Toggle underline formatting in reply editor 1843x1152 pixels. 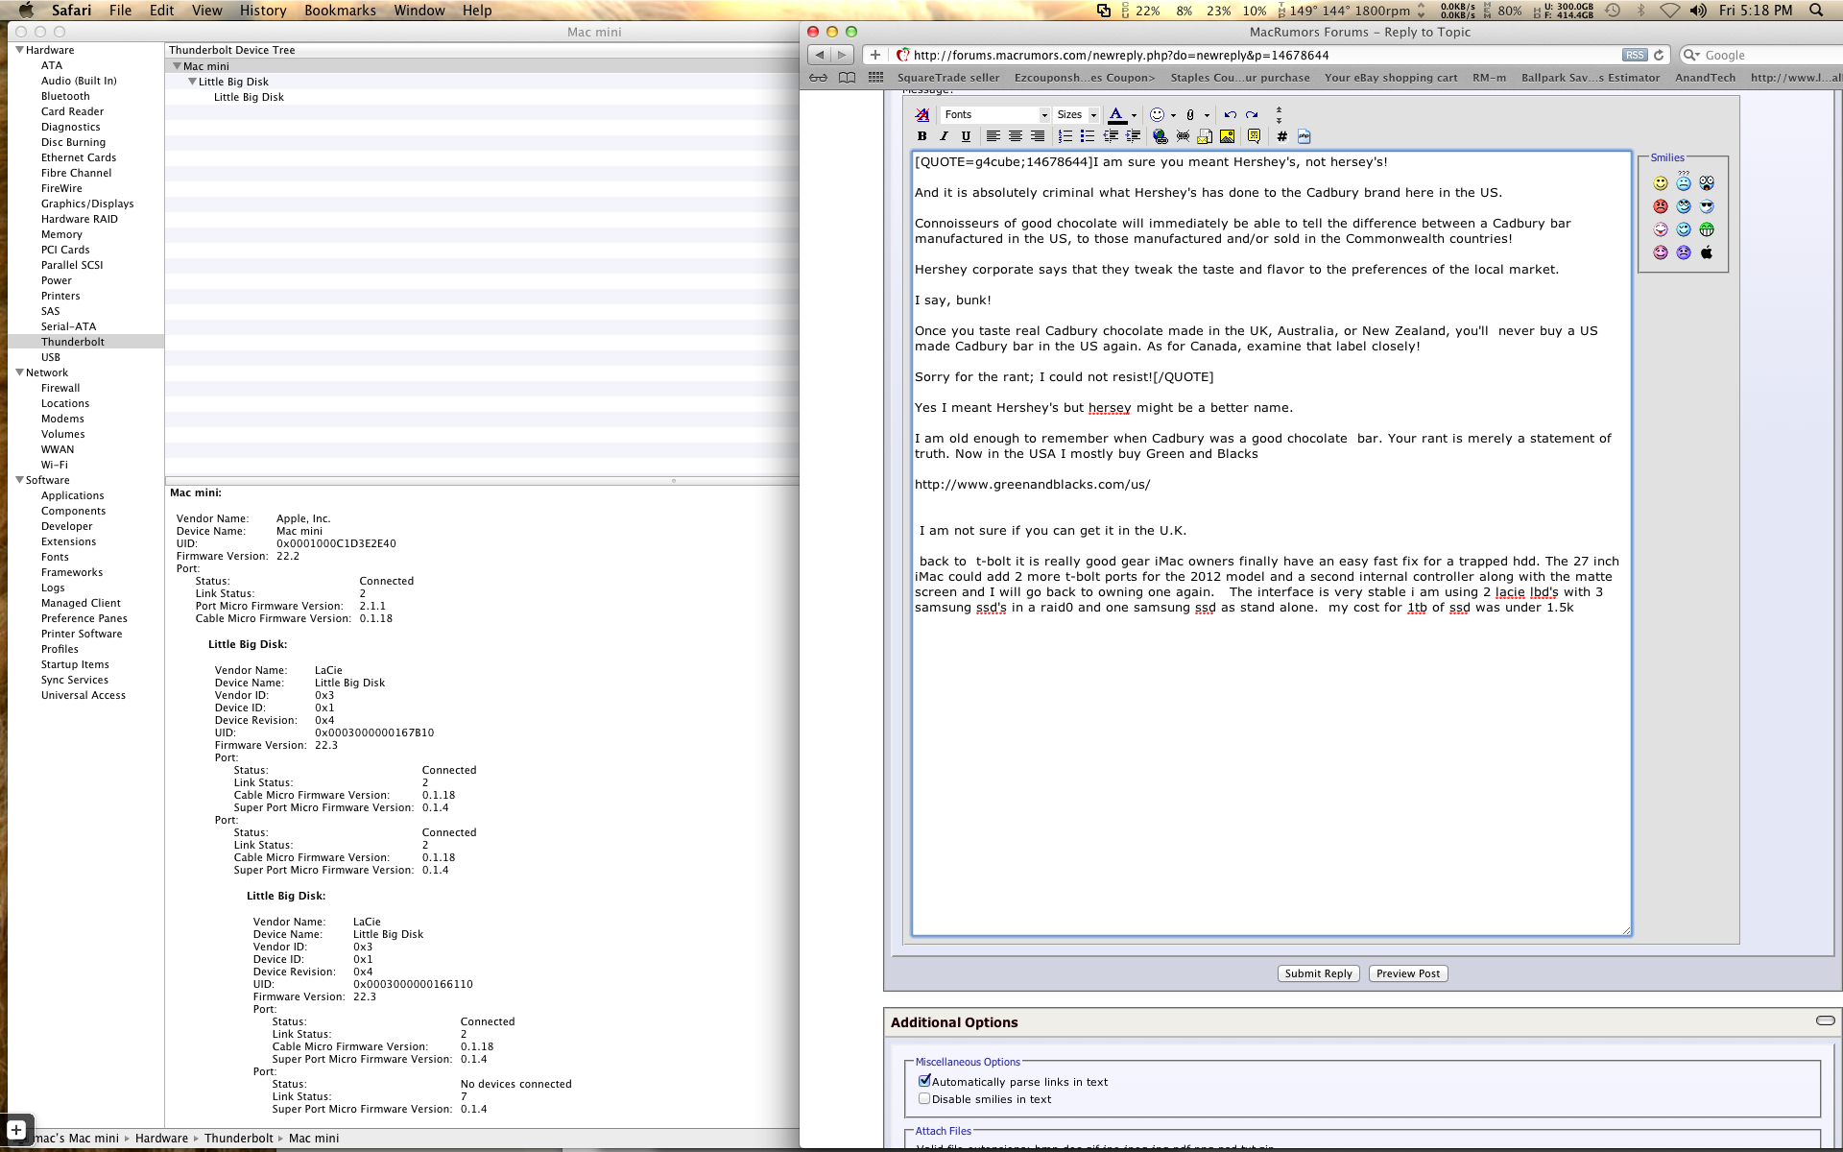point(966,136)
